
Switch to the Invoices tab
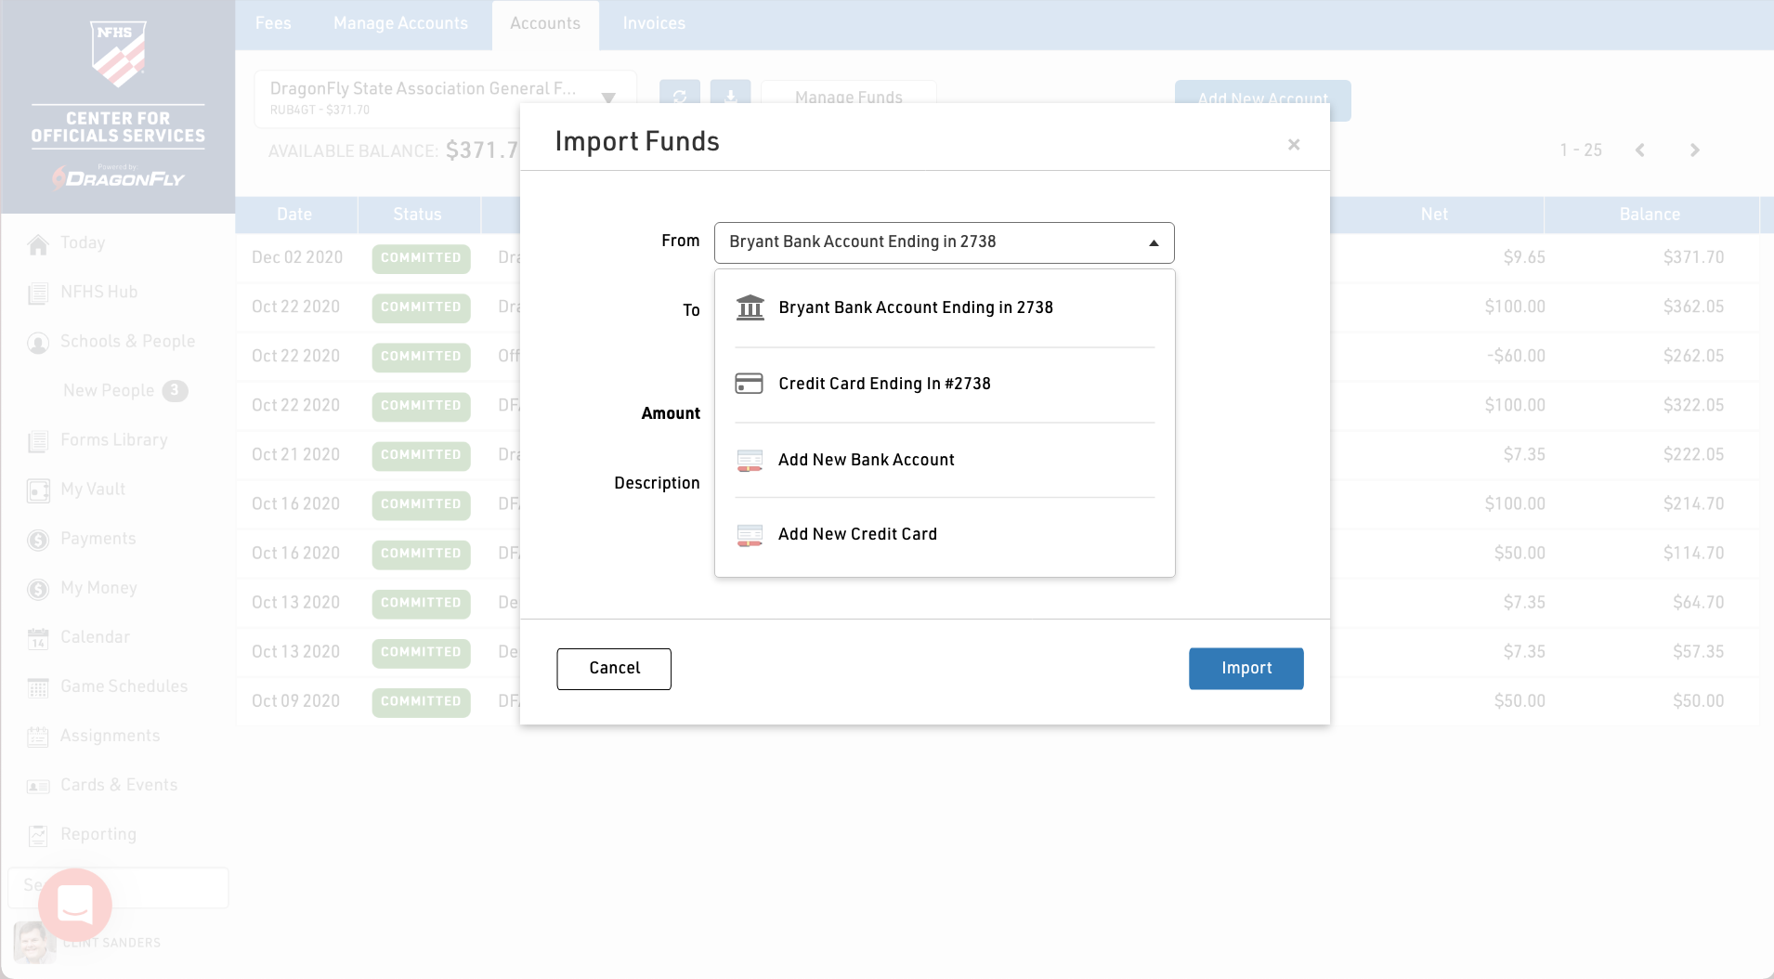654,23
